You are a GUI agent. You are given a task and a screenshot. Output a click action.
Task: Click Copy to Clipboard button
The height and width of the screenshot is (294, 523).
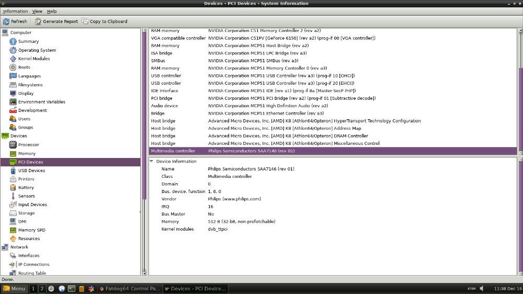pos(105,21)
